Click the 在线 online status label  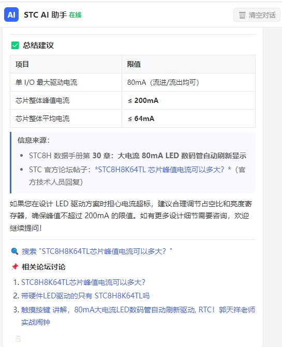tap(75, 15)
